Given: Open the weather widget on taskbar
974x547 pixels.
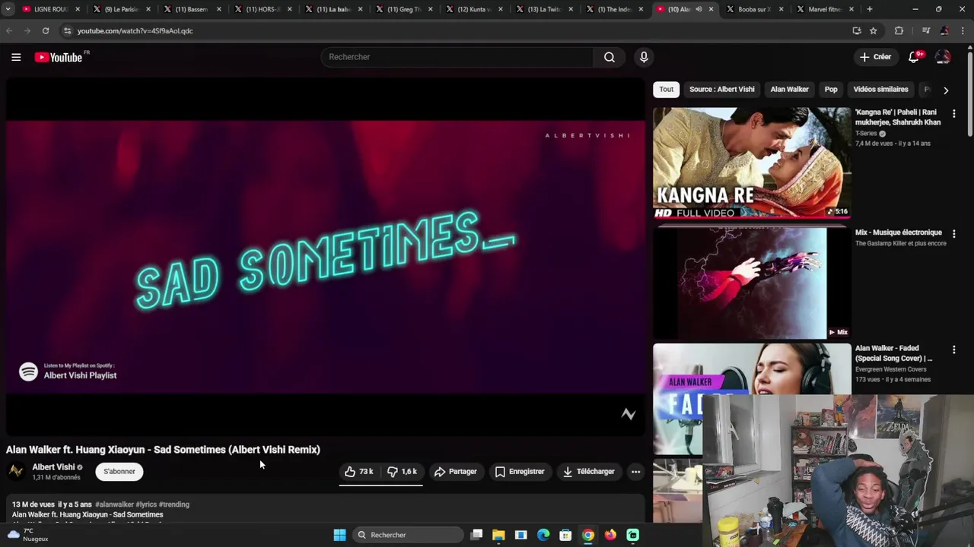Looking at the screenshot, I should [27, 535].
